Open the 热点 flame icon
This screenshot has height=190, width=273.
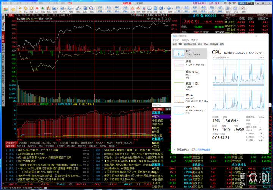pyautogui.click(x=132, y=8)
